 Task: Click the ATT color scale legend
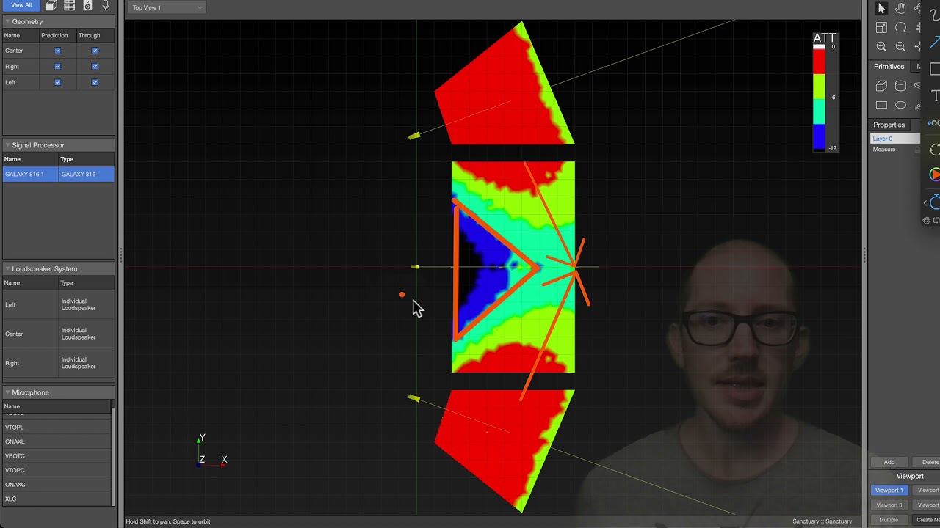pyautogui.click(x=825, y=92)
